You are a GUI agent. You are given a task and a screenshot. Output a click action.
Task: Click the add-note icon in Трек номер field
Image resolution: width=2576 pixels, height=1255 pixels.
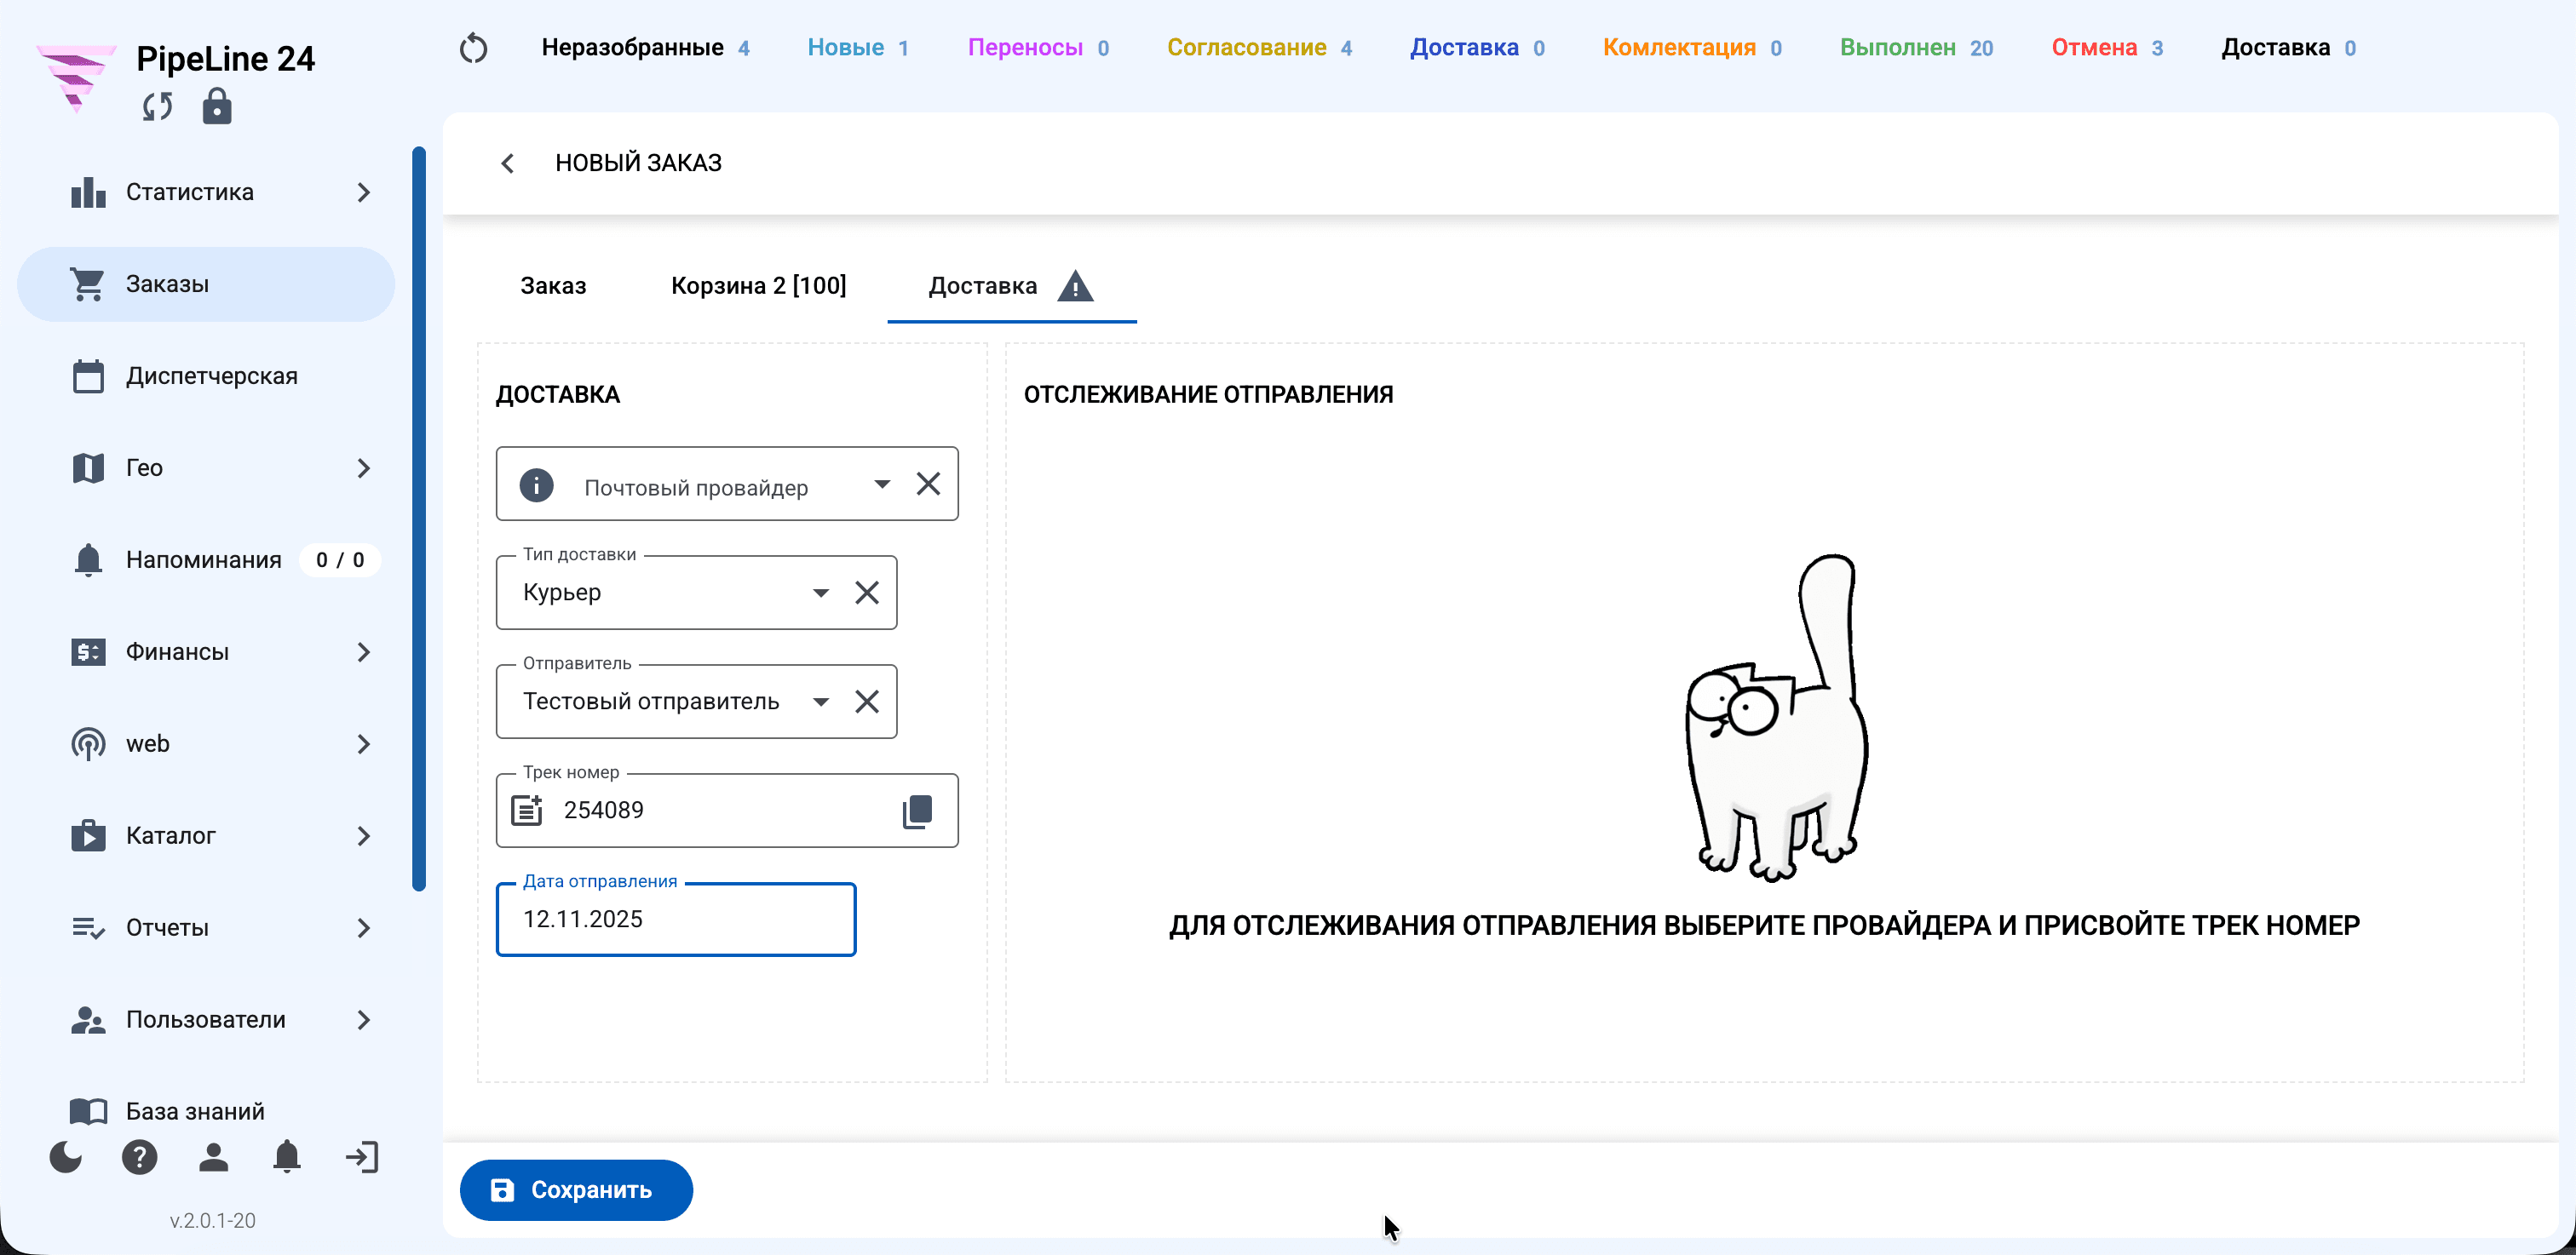click(527, 811)
